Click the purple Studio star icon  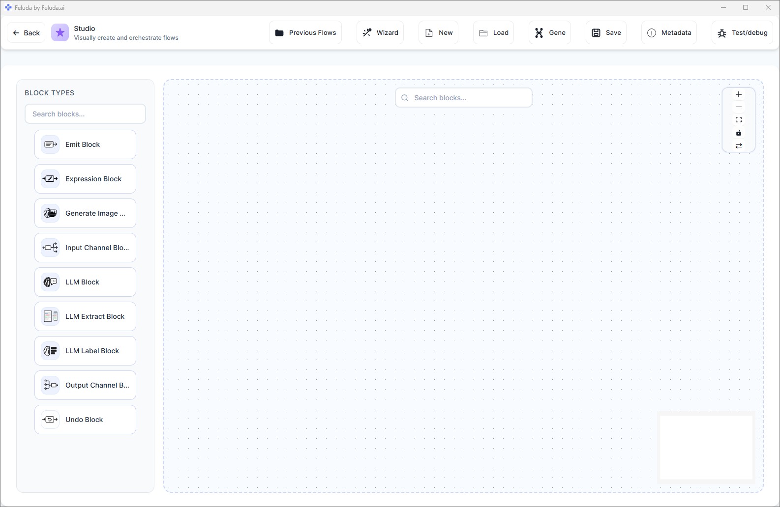click(x=60, y=33)
